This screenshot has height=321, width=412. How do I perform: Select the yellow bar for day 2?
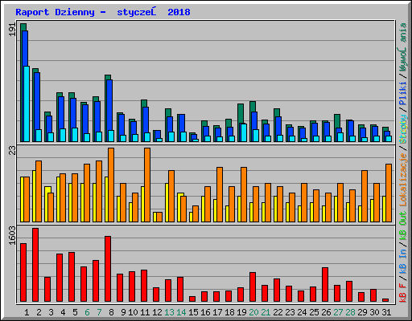coord(34,196)
